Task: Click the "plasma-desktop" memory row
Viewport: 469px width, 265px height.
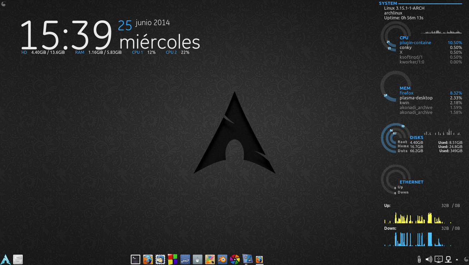Action: pyautogui.click(x=431, y=98)
